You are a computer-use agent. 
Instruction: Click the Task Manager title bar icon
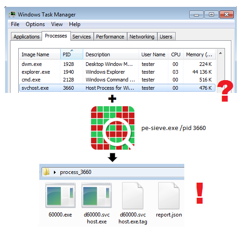point(12,15)
